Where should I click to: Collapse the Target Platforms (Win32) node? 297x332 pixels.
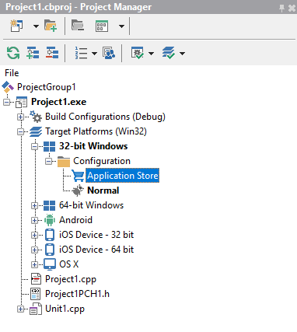21,131
